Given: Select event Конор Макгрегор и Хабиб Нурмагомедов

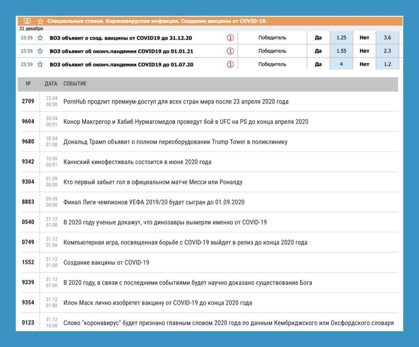Looking at the screenshot, I should click(186, 122).
